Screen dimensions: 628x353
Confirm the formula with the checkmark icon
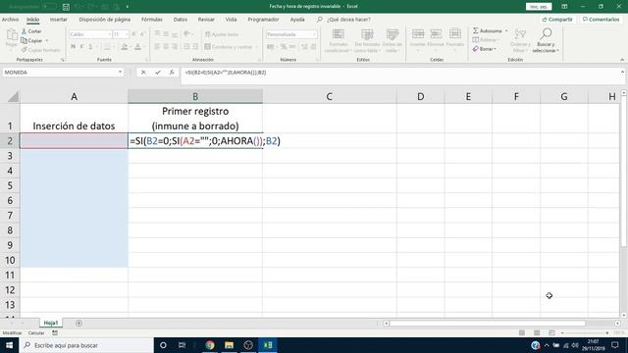click(158, 73)
